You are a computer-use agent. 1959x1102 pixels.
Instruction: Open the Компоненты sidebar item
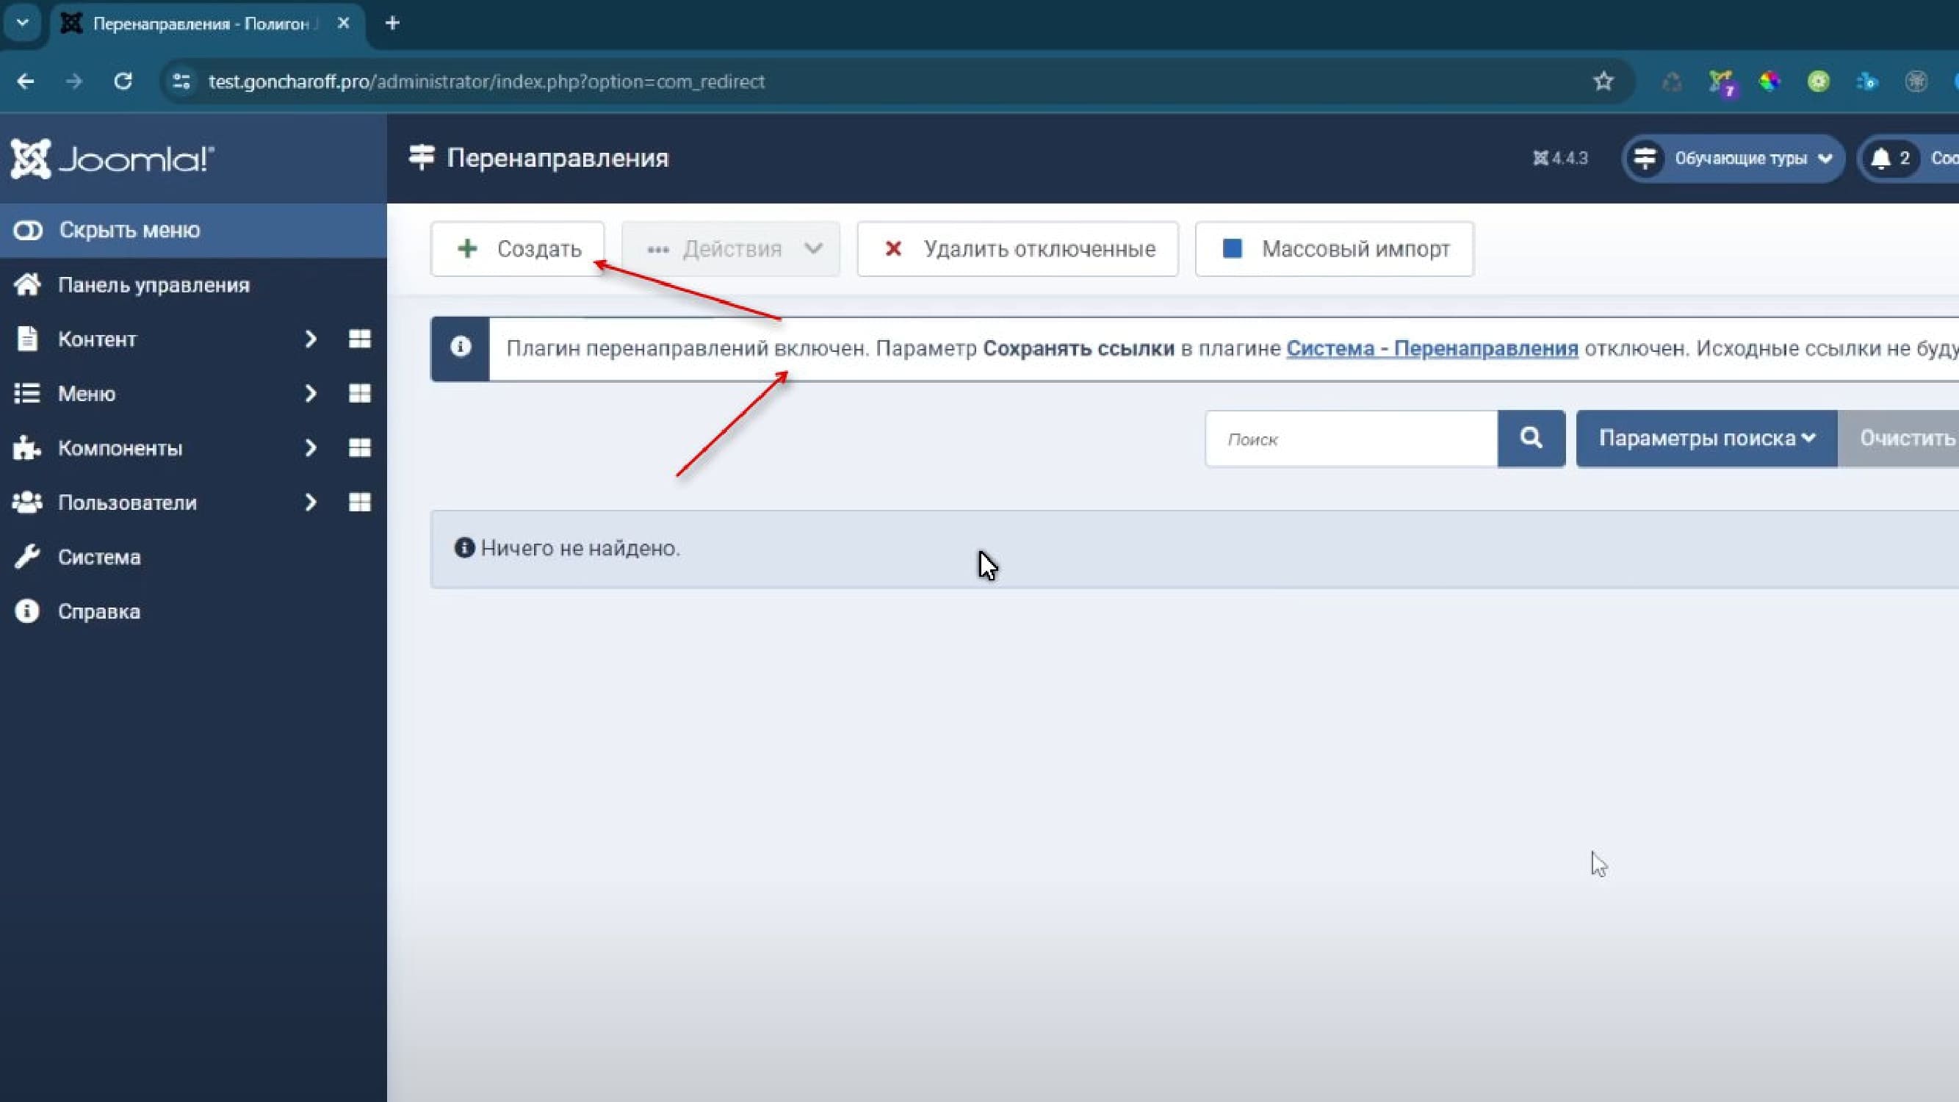tap(120, 448)
